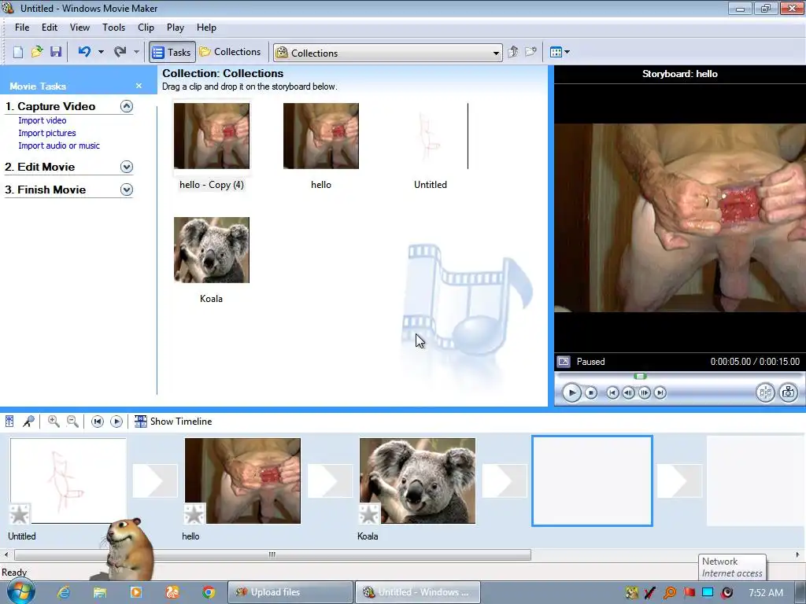Stop the preview playback
This screenshot has width=806, height=604.
click(x=591, y=393)
